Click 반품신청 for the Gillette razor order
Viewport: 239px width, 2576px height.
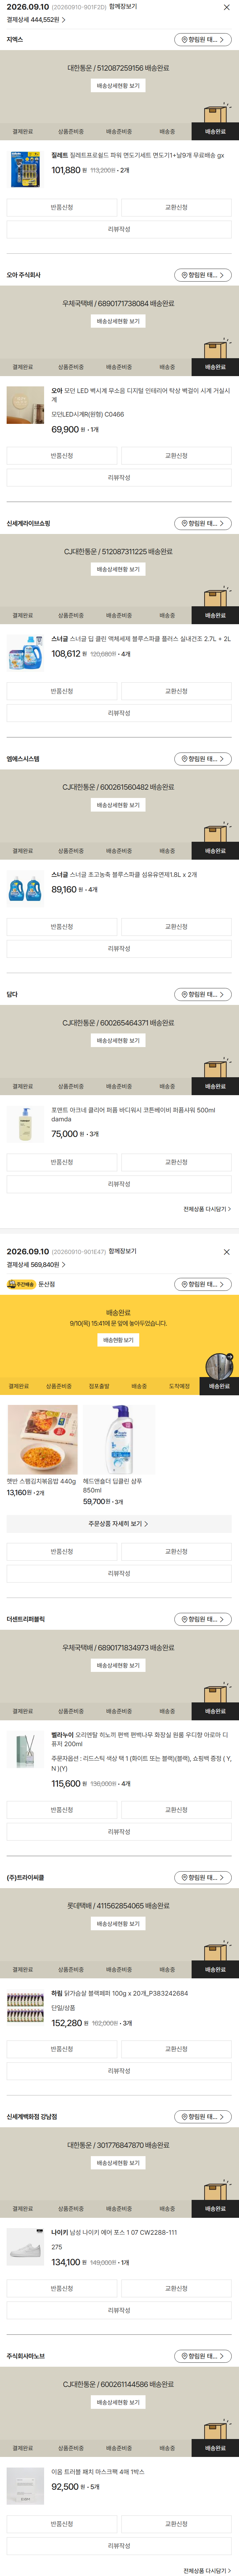[x=62, y=207]
